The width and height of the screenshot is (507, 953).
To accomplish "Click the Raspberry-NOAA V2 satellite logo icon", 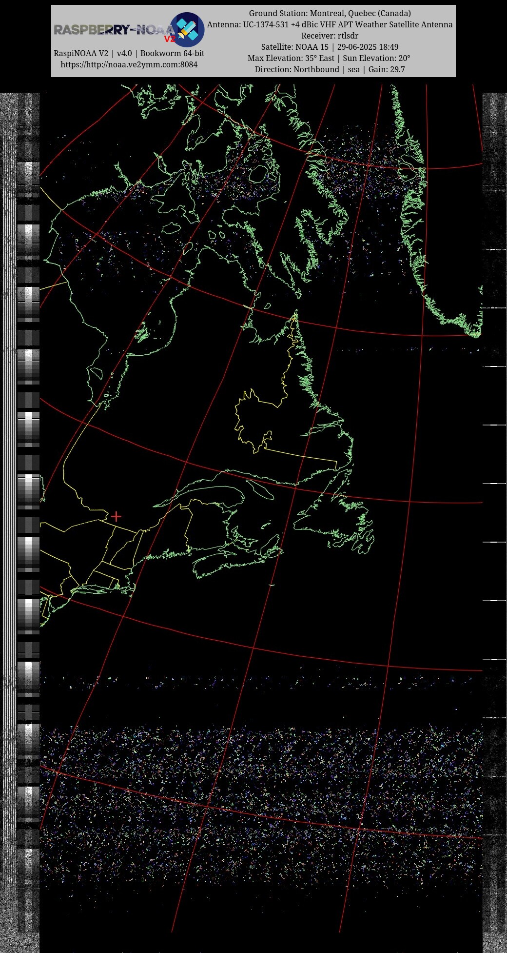I will 187,30.
